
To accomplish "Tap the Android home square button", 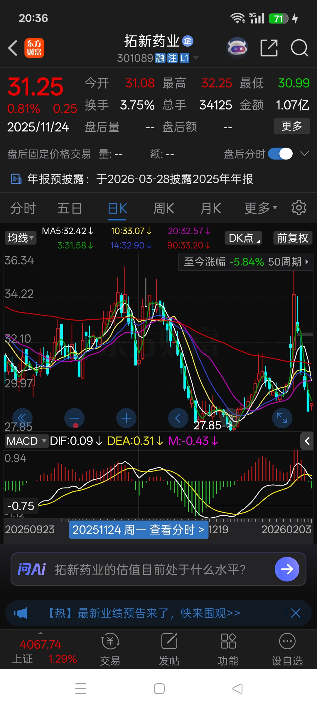I will coord(159,688).
